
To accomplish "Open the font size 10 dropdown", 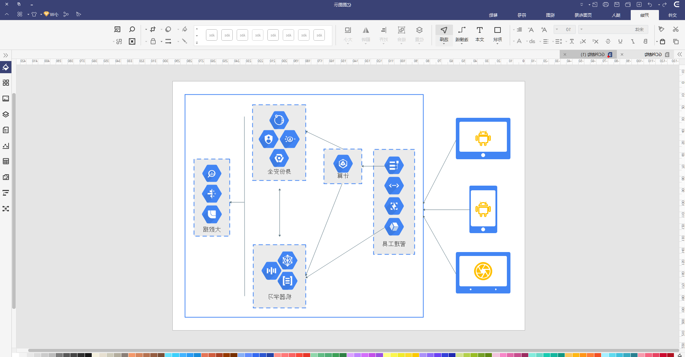I will click(565, 30).
